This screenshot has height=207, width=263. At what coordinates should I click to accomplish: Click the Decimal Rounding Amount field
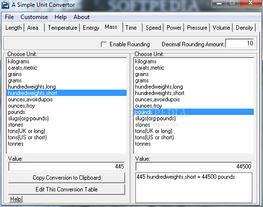[240, 43]
